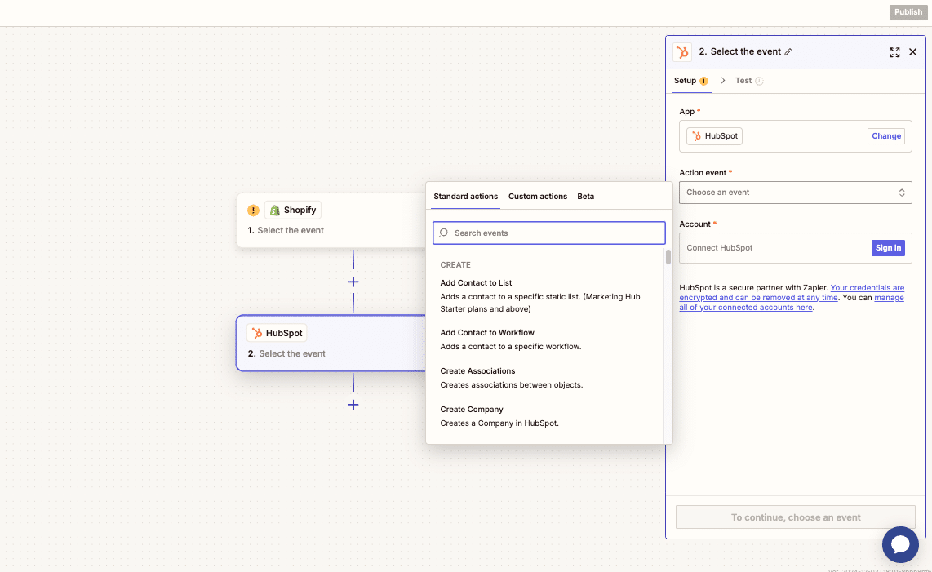Click the HubSpot logo in panel header
Screen dimensions: 932x572
pyautogui.click(x=682, y=51)
